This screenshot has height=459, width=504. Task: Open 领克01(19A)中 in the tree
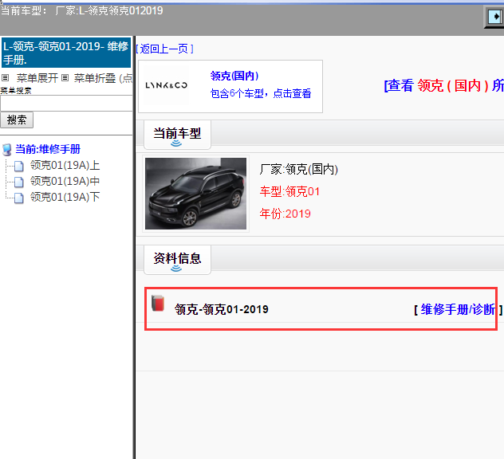pos(65,181)
